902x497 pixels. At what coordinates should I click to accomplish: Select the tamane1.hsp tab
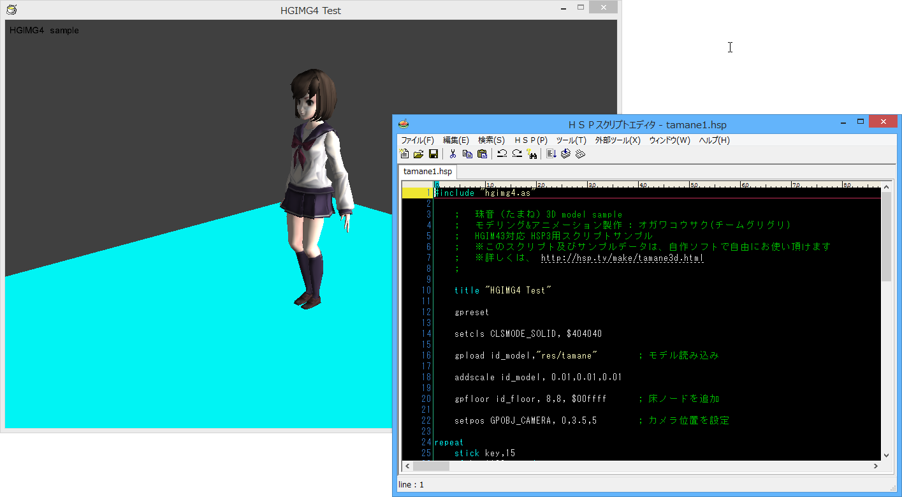(x=428, y=172)
